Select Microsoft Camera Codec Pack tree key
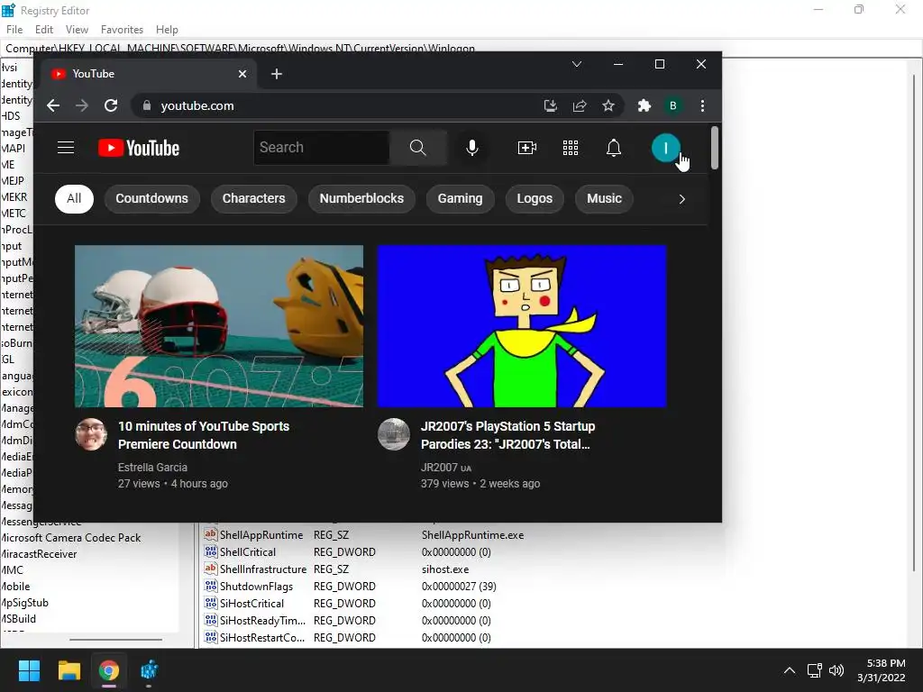This screenshot has height=692, width=923. (x=70, y=537)
